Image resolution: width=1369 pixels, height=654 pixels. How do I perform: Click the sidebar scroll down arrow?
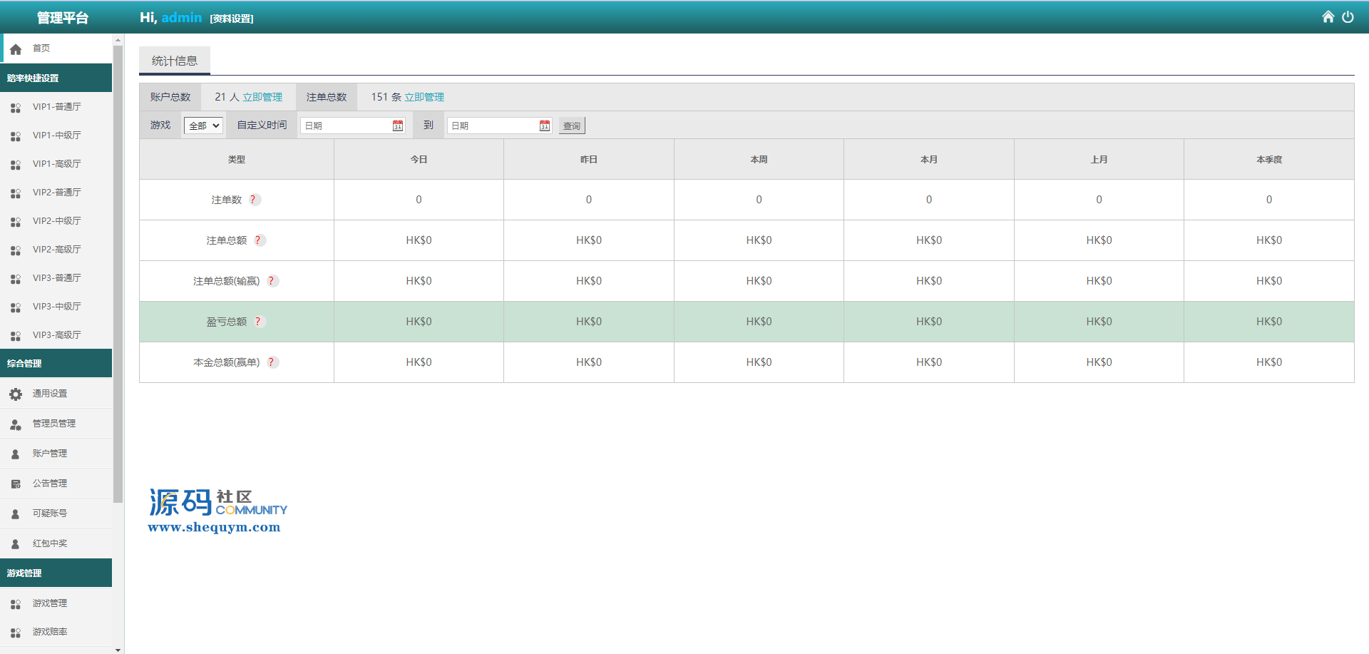point(118,649)
